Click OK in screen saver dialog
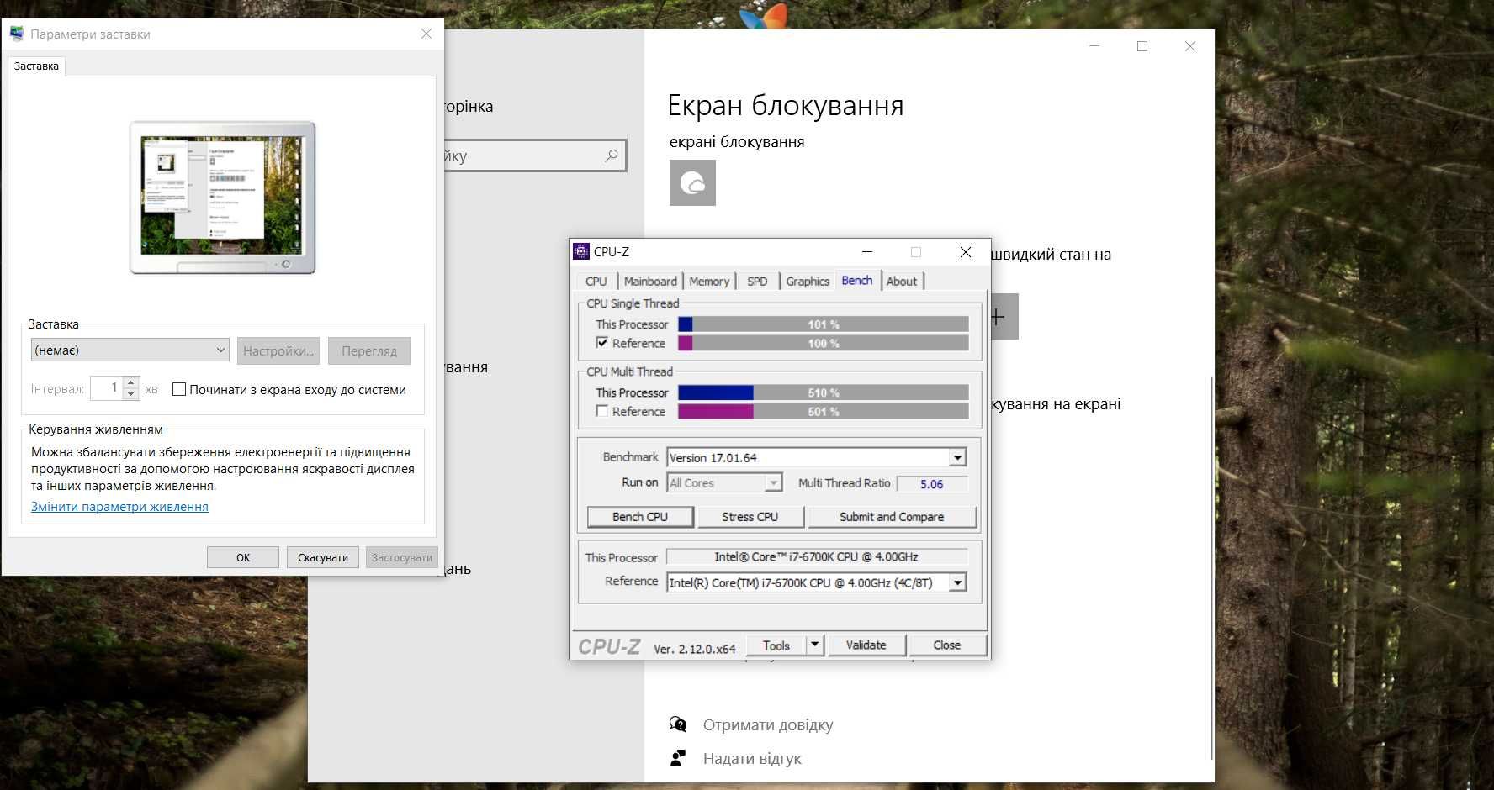Viewport: 1494px width, 790px height. pos(243,557)
